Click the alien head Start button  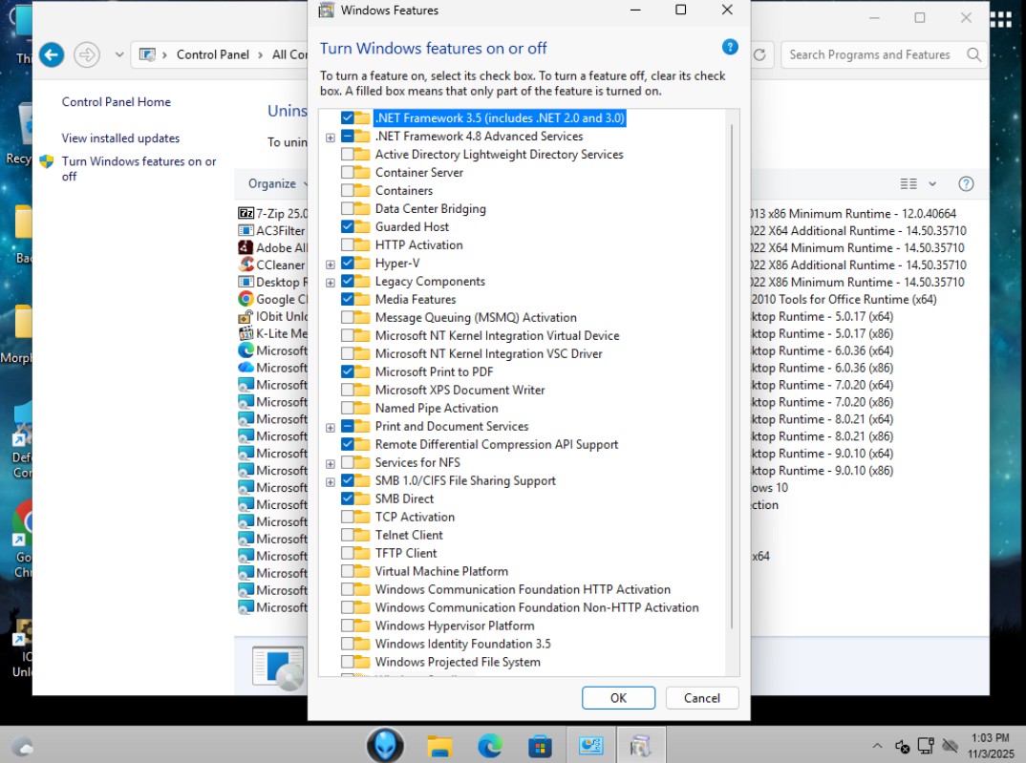[386, 745]
